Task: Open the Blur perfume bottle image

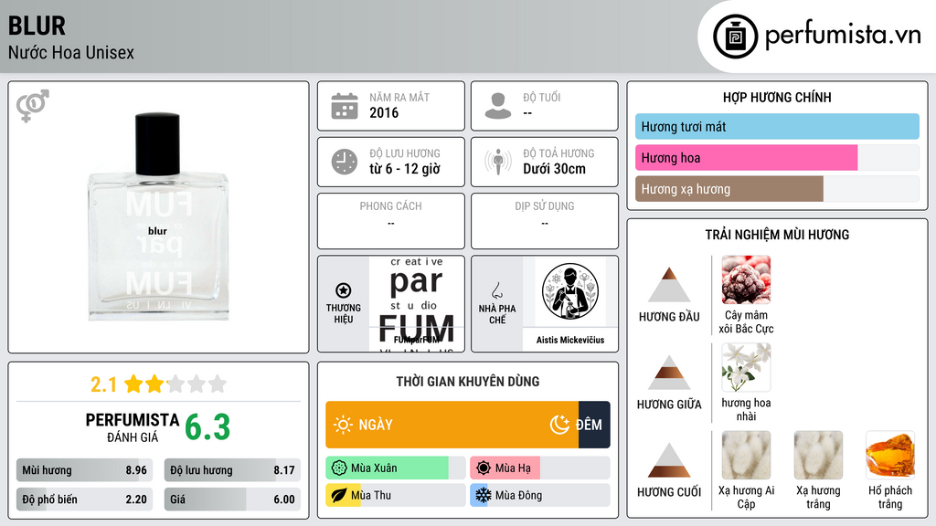Action: click(158, 216)
